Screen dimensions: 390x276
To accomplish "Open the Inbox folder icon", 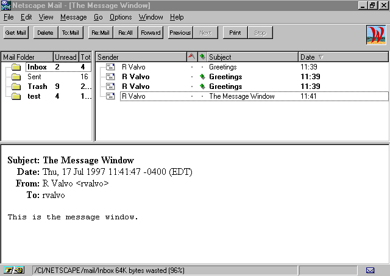I will [x=16, y=67].
